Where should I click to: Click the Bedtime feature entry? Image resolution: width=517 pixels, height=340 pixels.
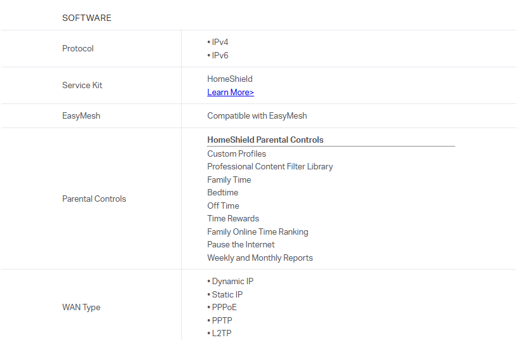(x=222, y=193)
